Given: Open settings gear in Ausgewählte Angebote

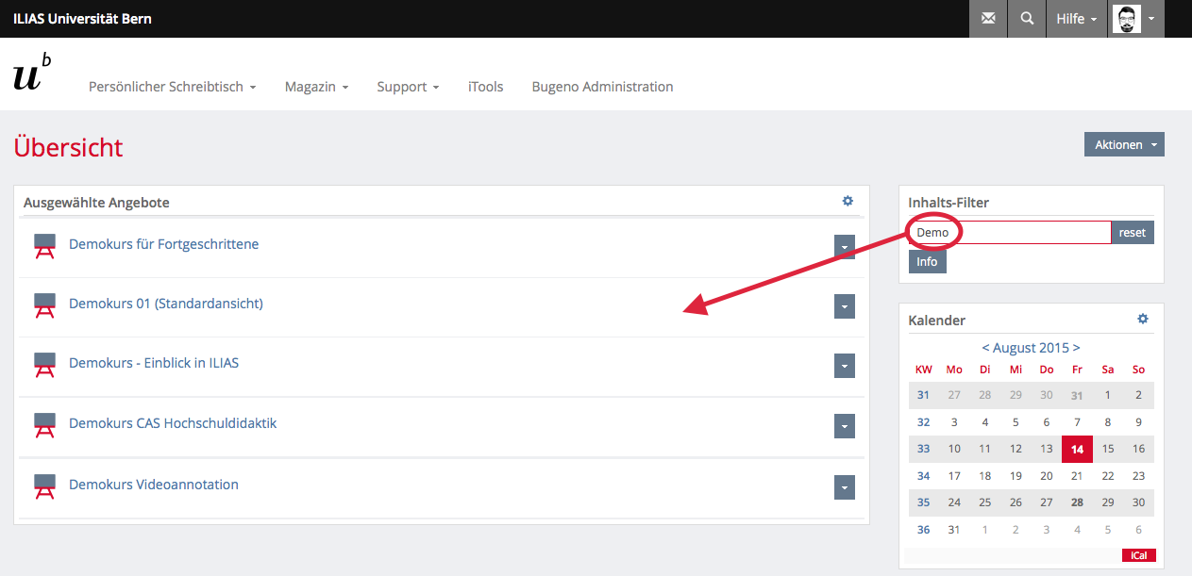Looking at the screenshot, I should pos(848,201).
